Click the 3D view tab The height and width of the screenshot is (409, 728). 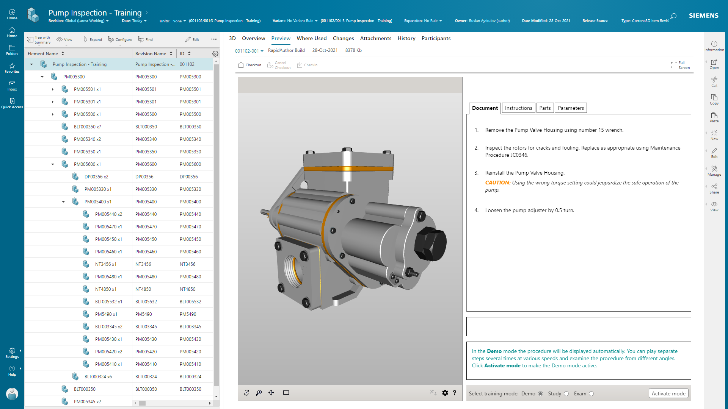(x=232, y=38)
